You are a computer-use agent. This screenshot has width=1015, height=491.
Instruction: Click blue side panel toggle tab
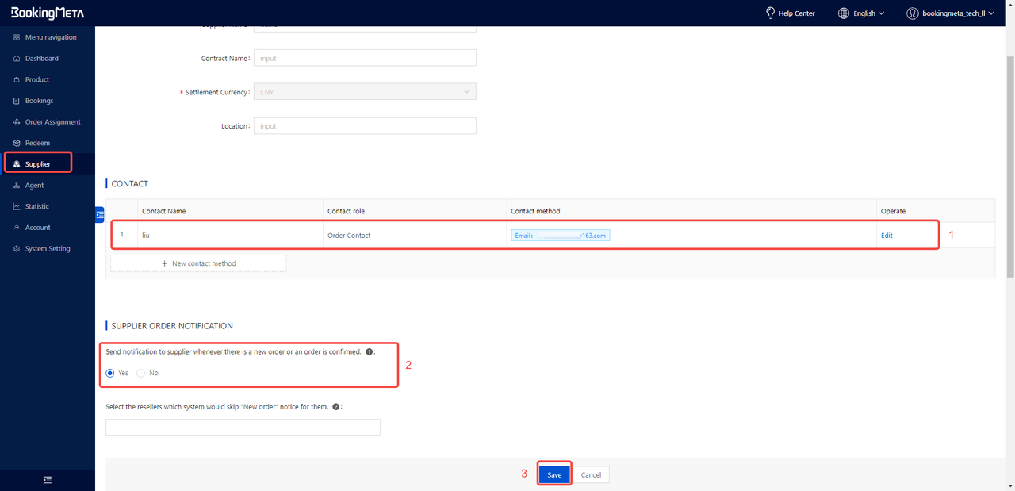point(100,214)
